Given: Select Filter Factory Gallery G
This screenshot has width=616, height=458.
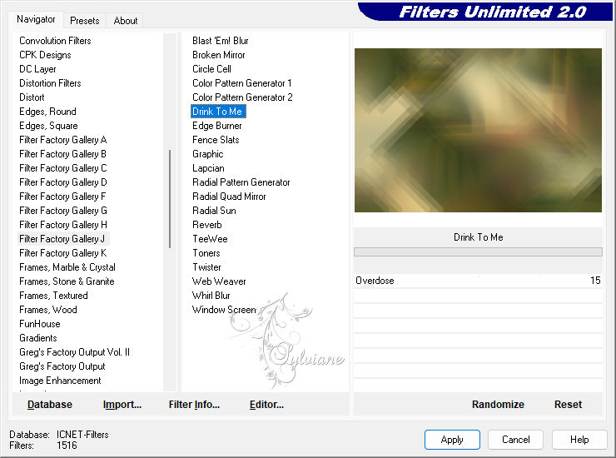Looking at the screenshot, I should pos(63,211).
